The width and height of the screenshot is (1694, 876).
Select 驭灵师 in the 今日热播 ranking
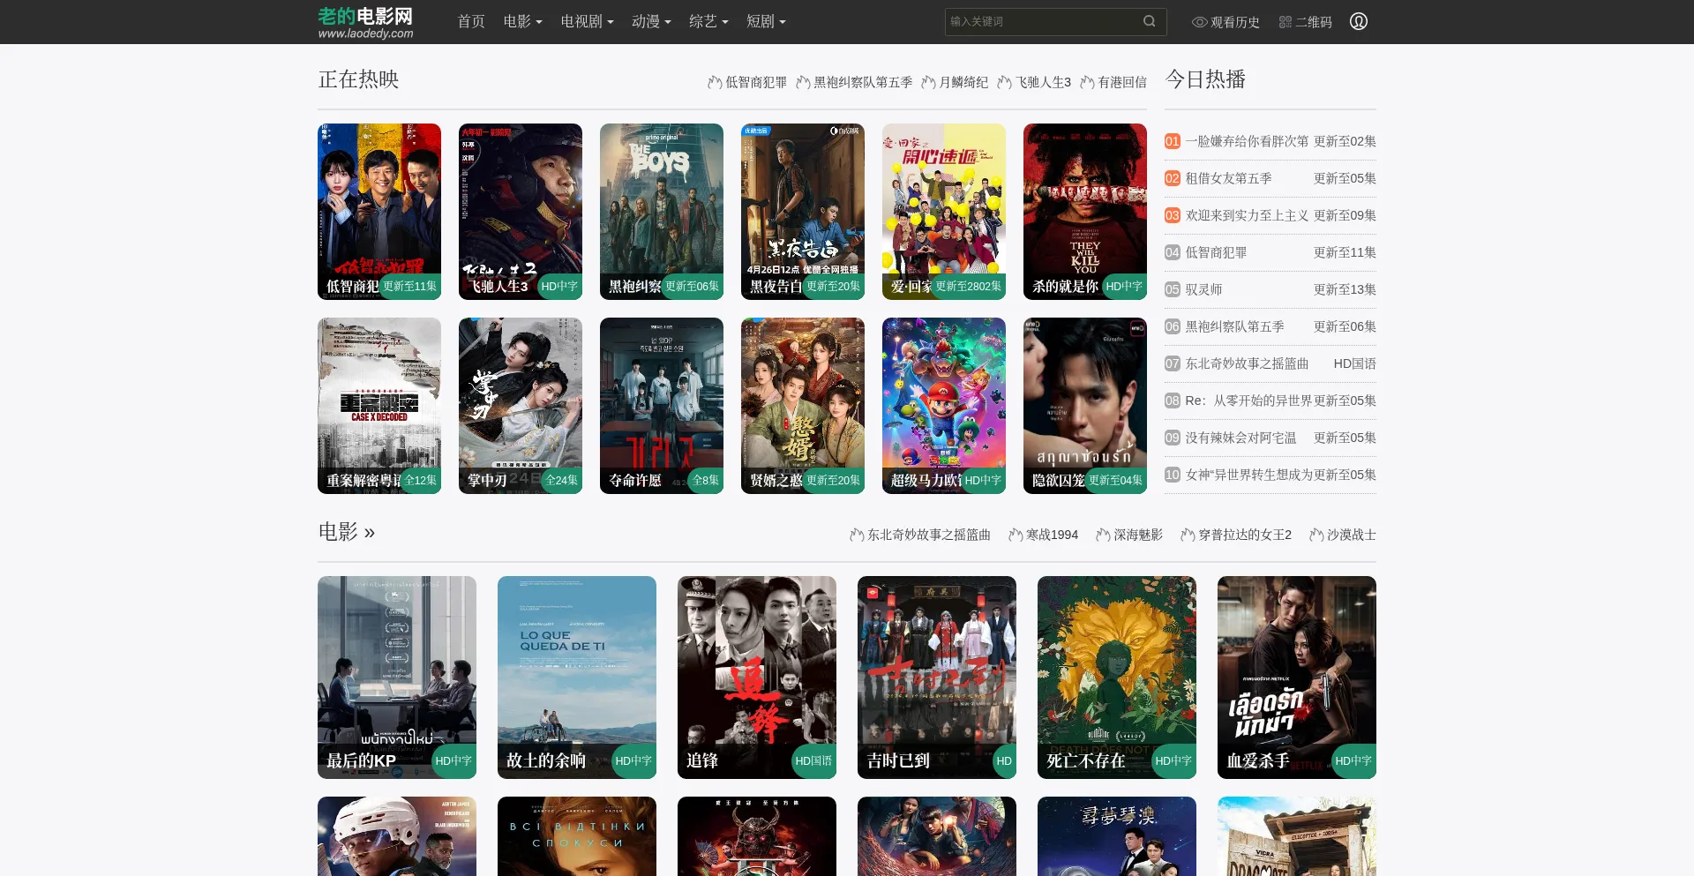click(x=1204, y=289)
